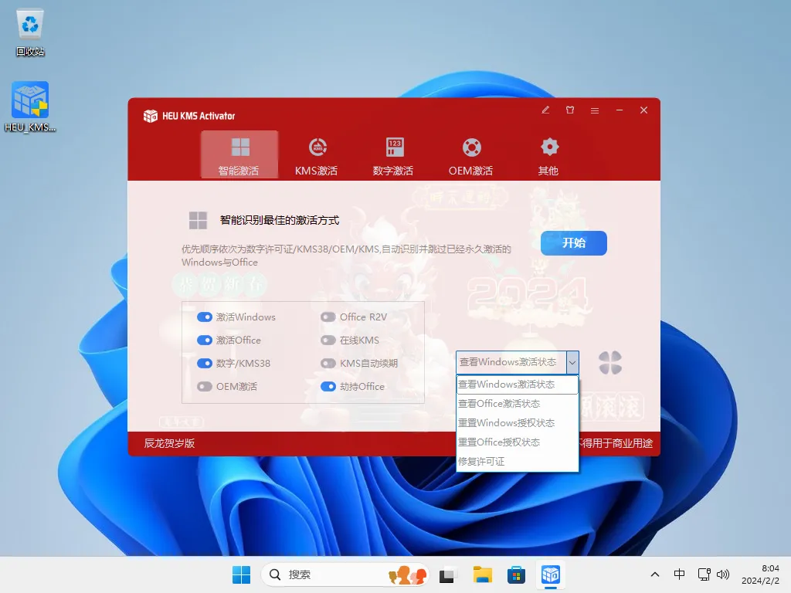Open Microsoft Store from the taskbar
The image size is (791, 593).
point(516,574)
